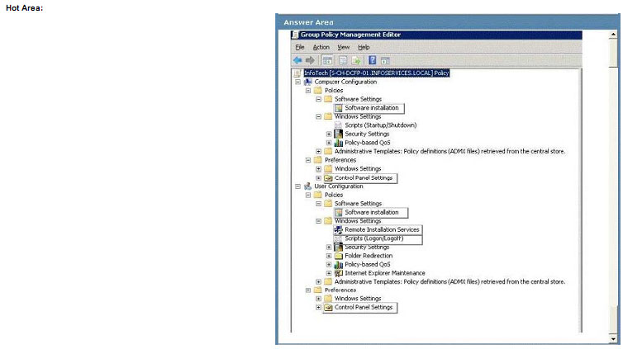Collapse Software Settings under Computer Configuration

click(319, 99)
